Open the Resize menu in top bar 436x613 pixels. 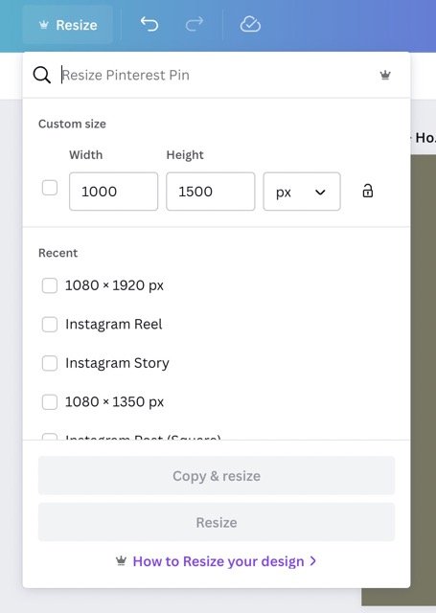point(68,25)
